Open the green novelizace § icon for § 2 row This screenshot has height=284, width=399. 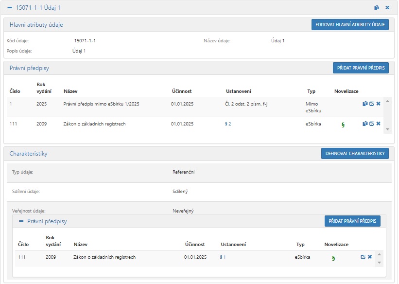click(343, 124)
